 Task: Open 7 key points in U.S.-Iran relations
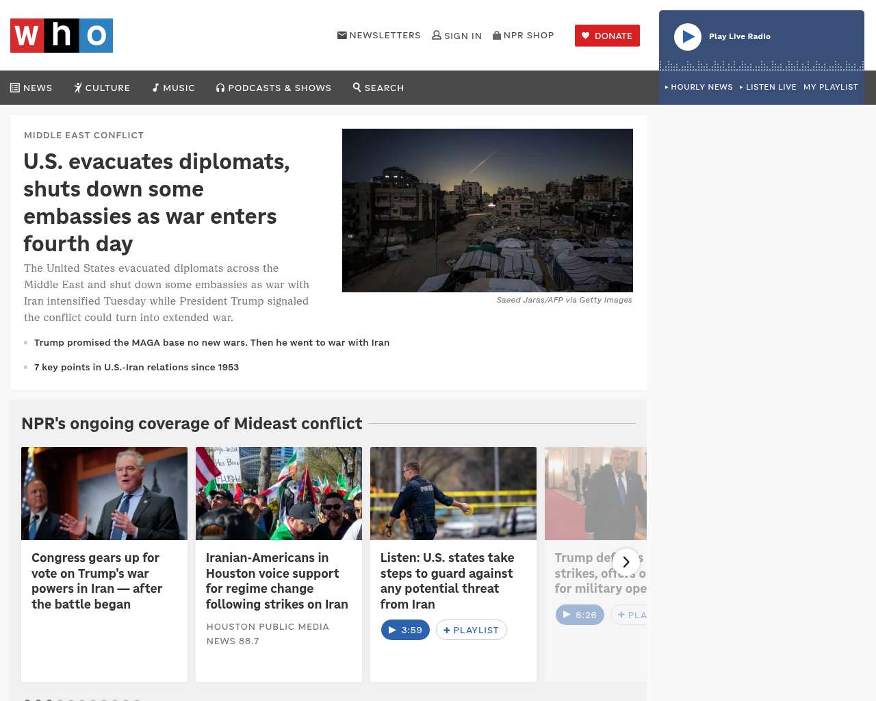[x=136, y=367]
